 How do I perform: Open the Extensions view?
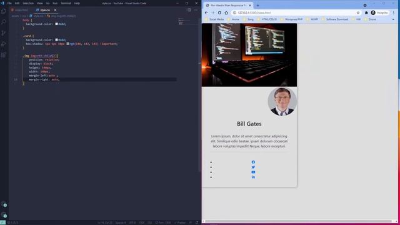4,55
